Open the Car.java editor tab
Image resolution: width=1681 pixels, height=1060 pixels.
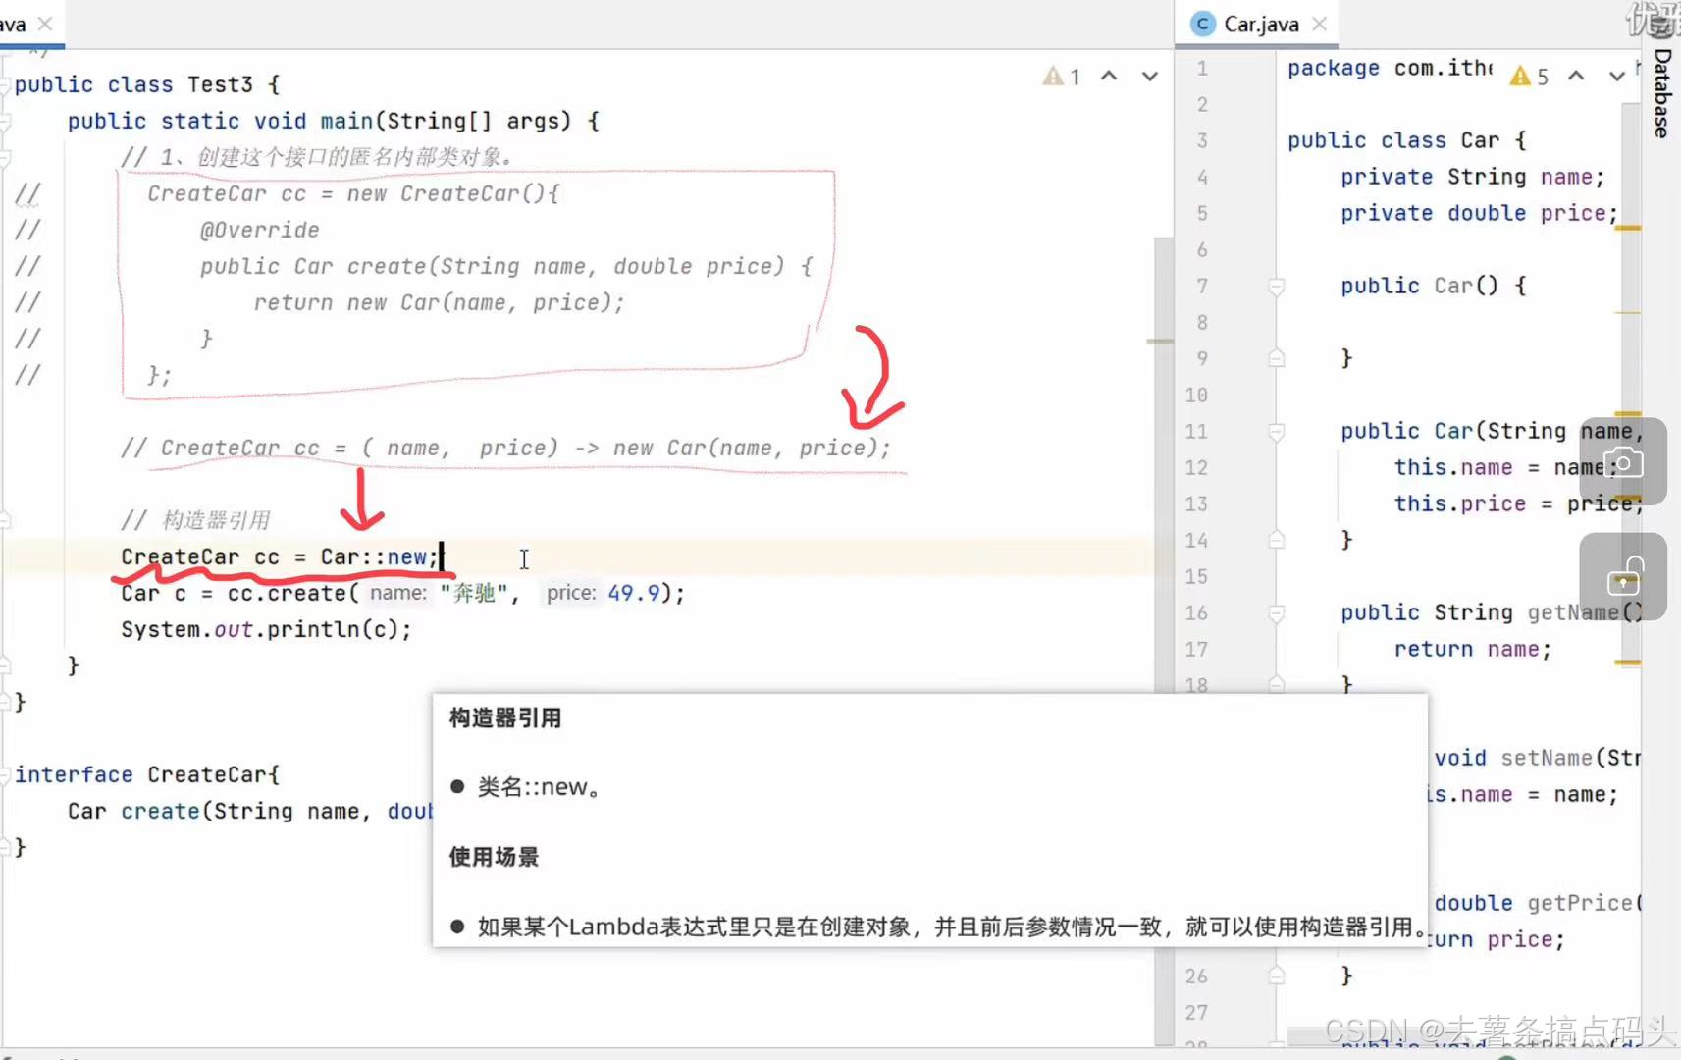click(x=1260, y=25)
